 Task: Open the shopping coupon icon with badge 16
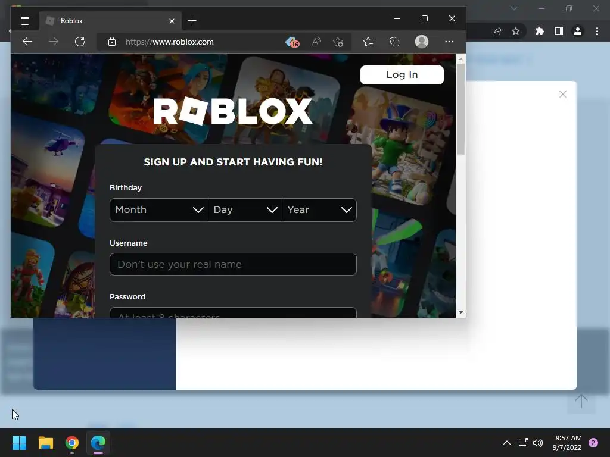click(x=292, y=42)
